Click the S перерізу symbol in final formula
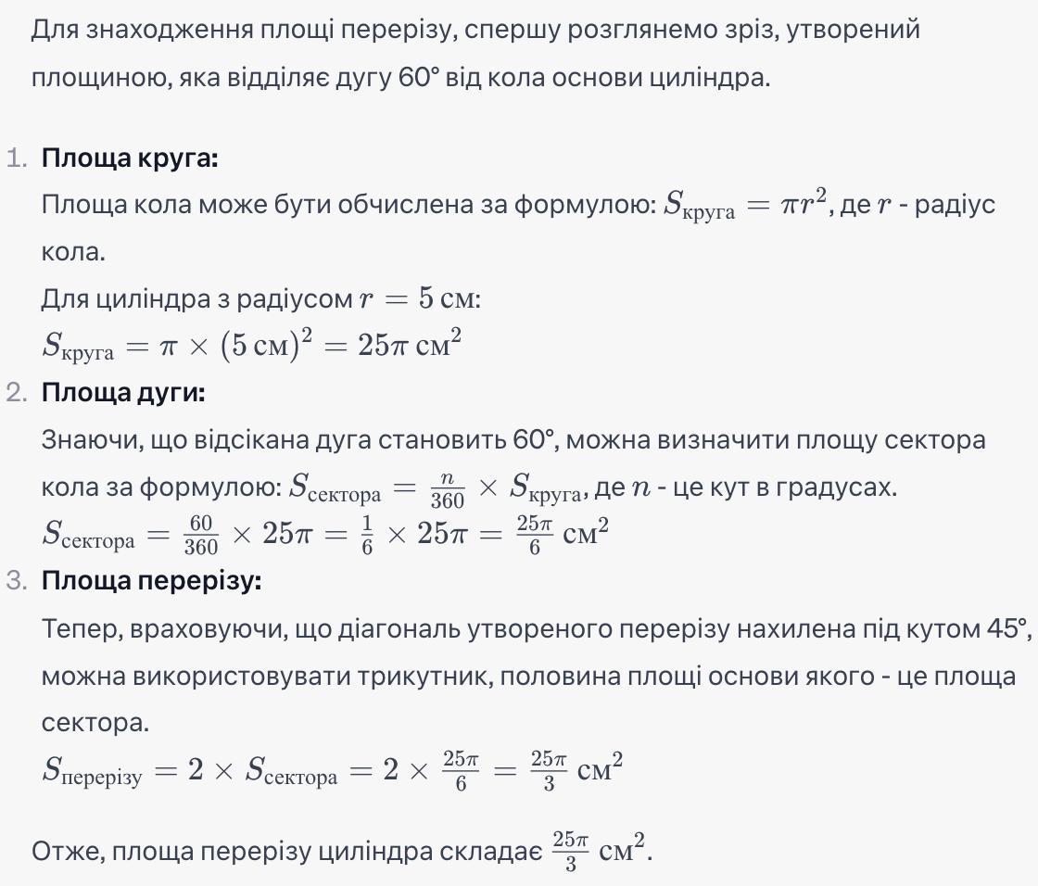1038x886 pixels. 92,771
